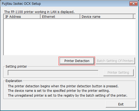Click divider between IP Address and Ethernet columns
Screen dimensions: 139x111
click(x=40, y=17)
